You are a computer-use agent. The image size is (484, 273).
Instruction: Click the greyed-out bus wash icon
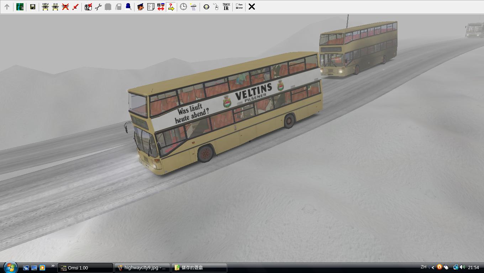coord(108,7)
